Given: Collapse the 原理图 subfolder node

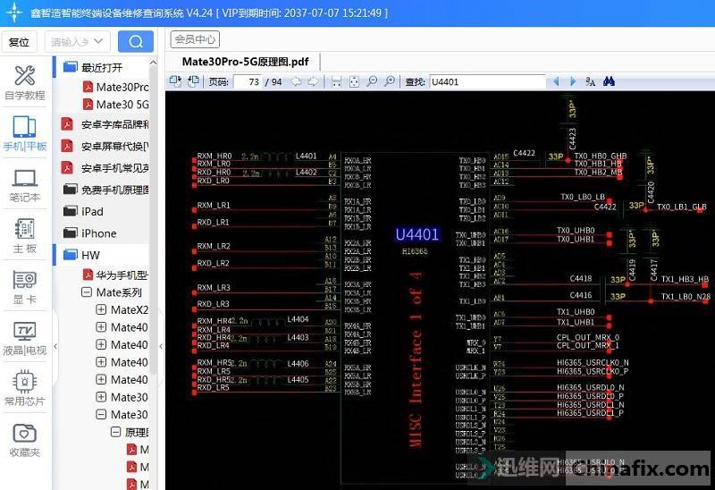Looking at the screenshot, I should click(x=115, y=432).
